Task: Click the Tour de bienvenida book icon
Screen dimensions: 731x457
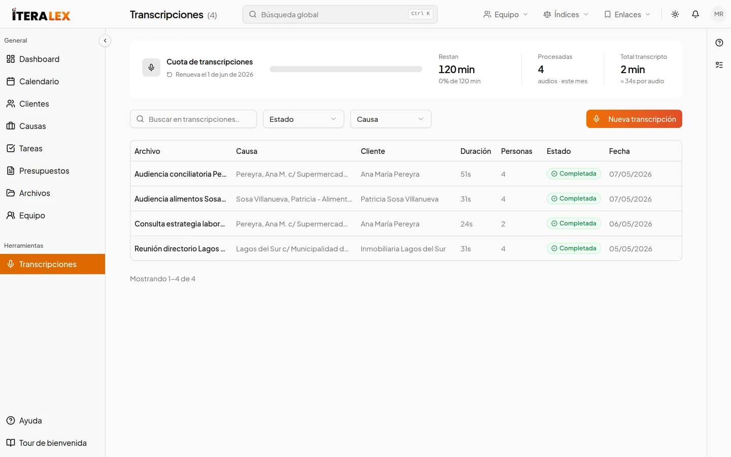Action: click(11, 443)
